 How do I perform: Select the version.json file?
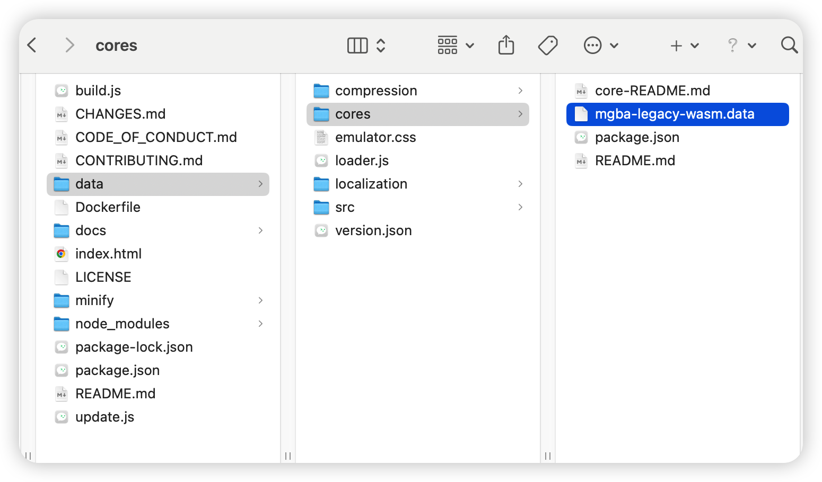point(373,230)
